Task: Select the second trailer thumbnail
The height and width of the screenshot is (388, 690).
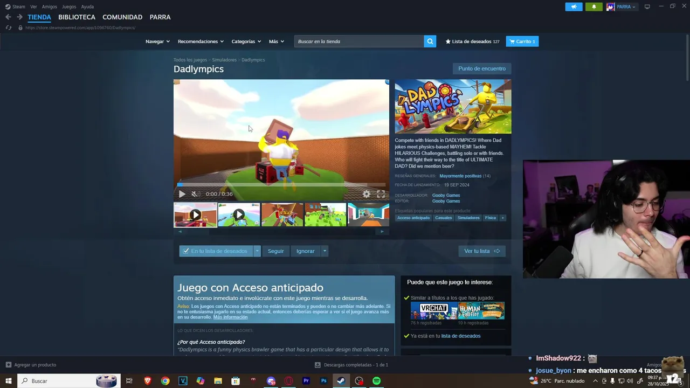Action: (x=239, y=215)
